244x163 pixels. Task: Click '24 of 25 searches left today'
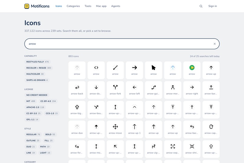point(205,56)
